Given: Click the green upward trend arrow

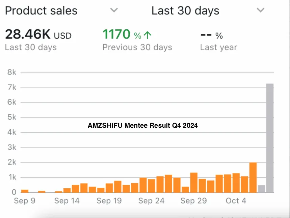Looking at the screenshot, I should (x=148, y=35).
